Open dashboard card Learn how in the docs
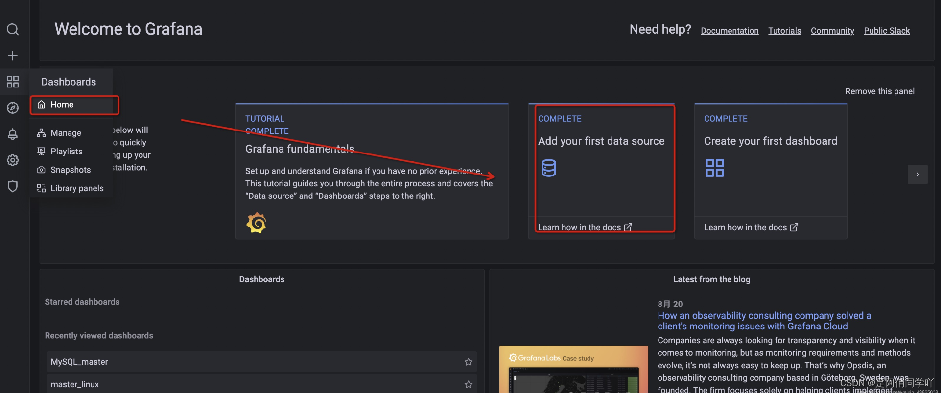Viewport: 942px width, 393px height. click(x=751, y=227)
